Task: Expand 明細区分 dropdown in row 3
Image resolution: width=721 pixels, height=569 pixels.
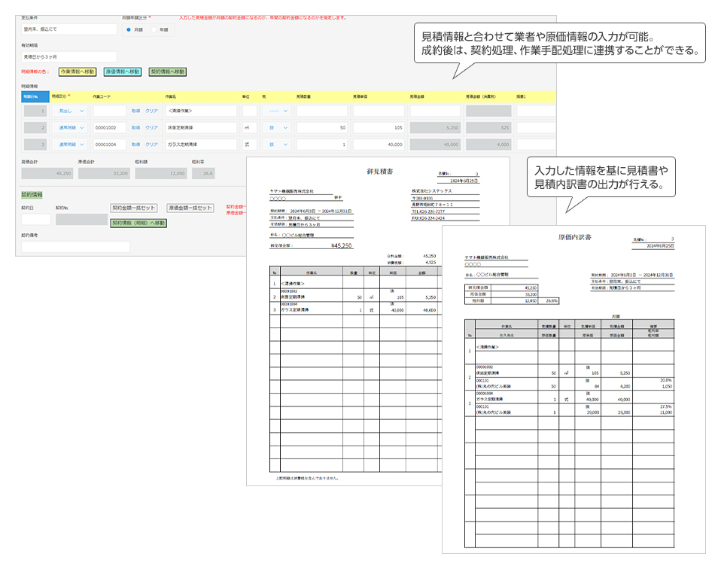Action: 68,144
